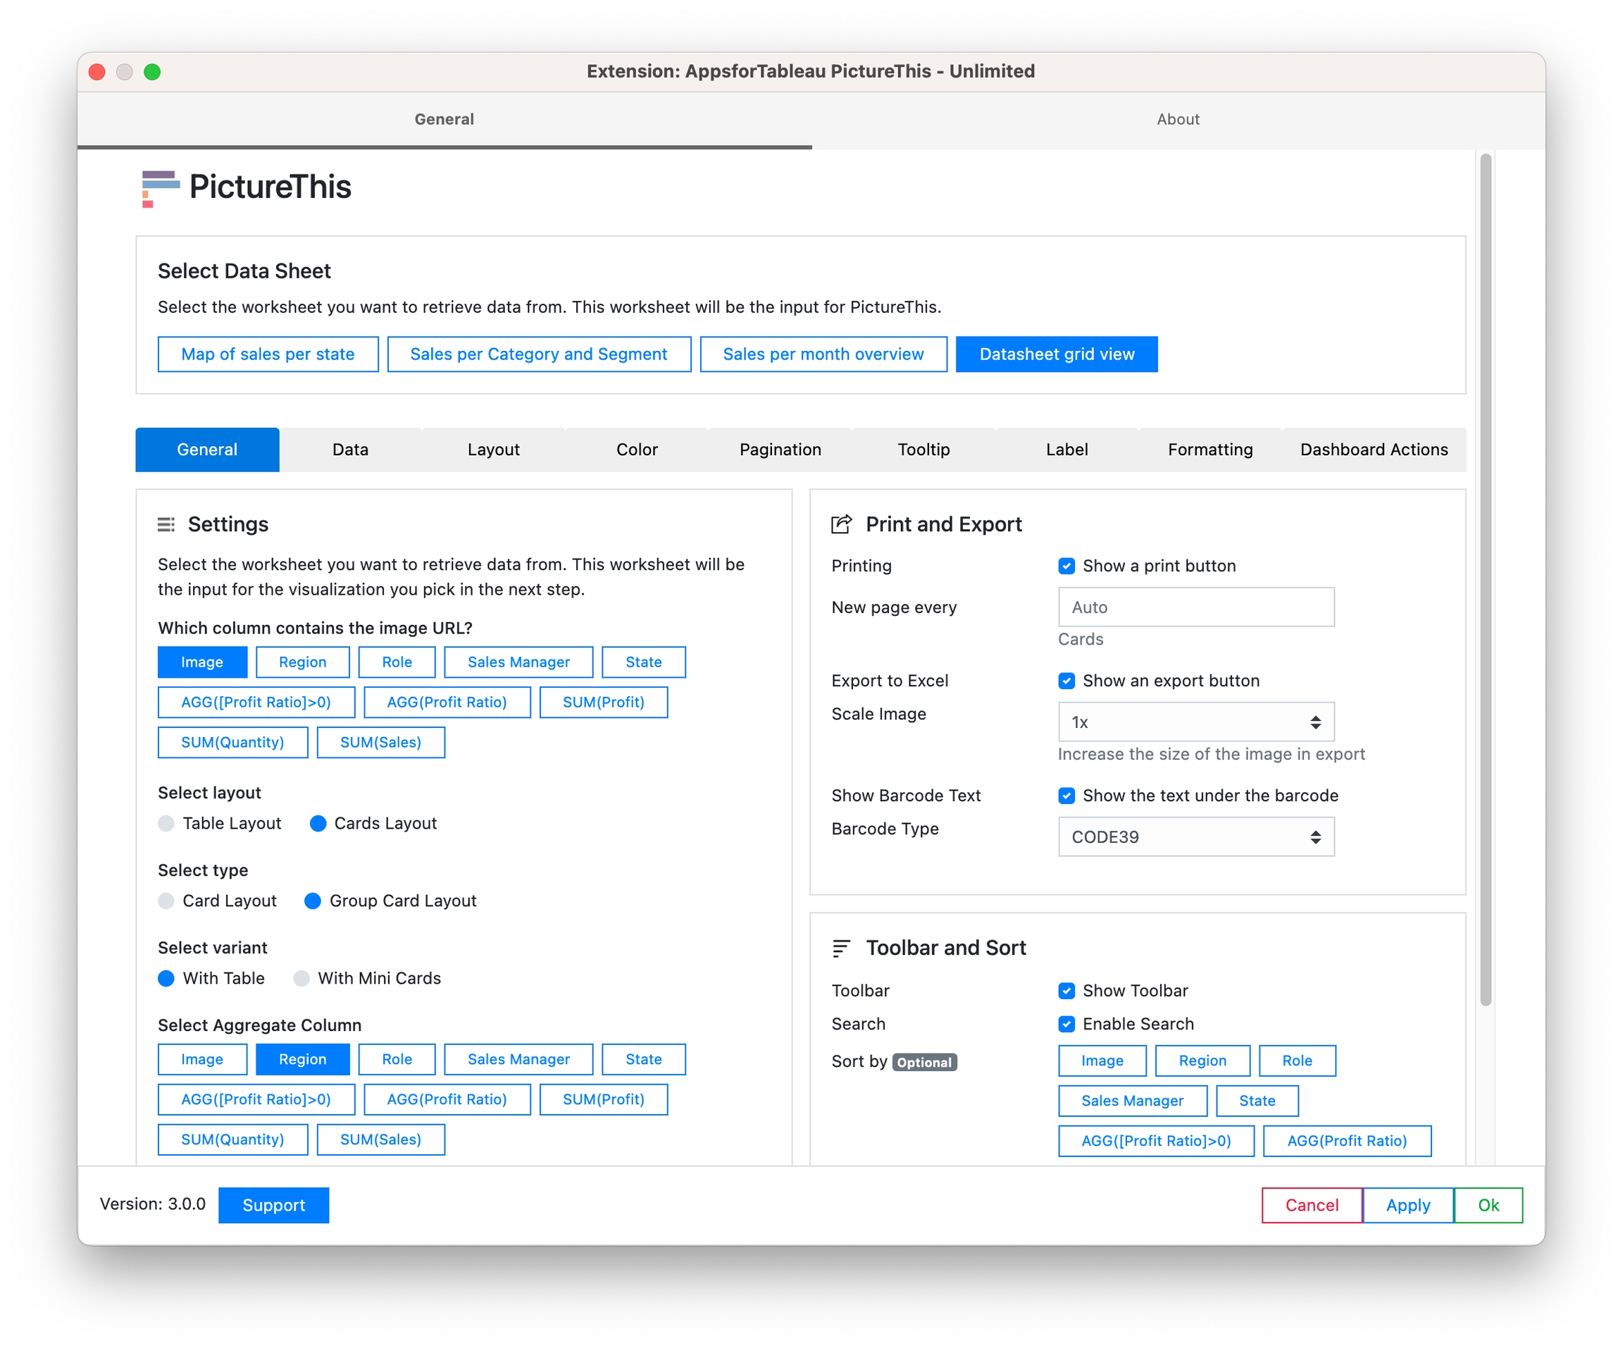Click the vertical scrollbar thumb

(x=1485, y=580)
